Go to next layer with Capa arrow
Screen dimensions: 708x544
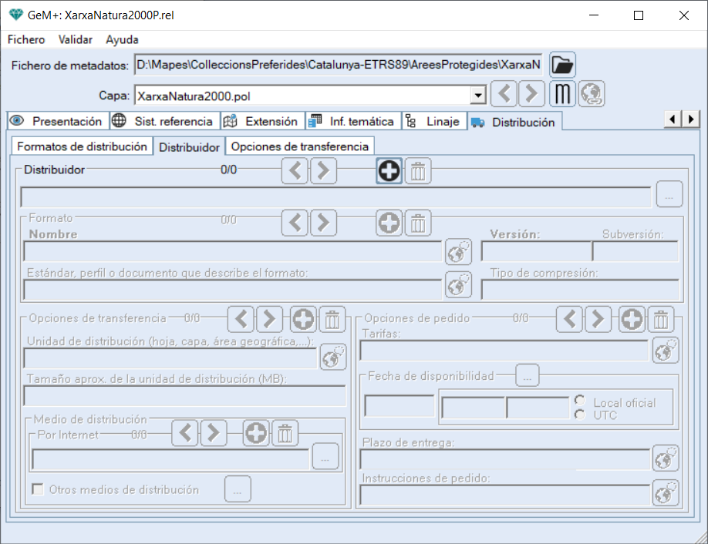[x=531, y=95]
